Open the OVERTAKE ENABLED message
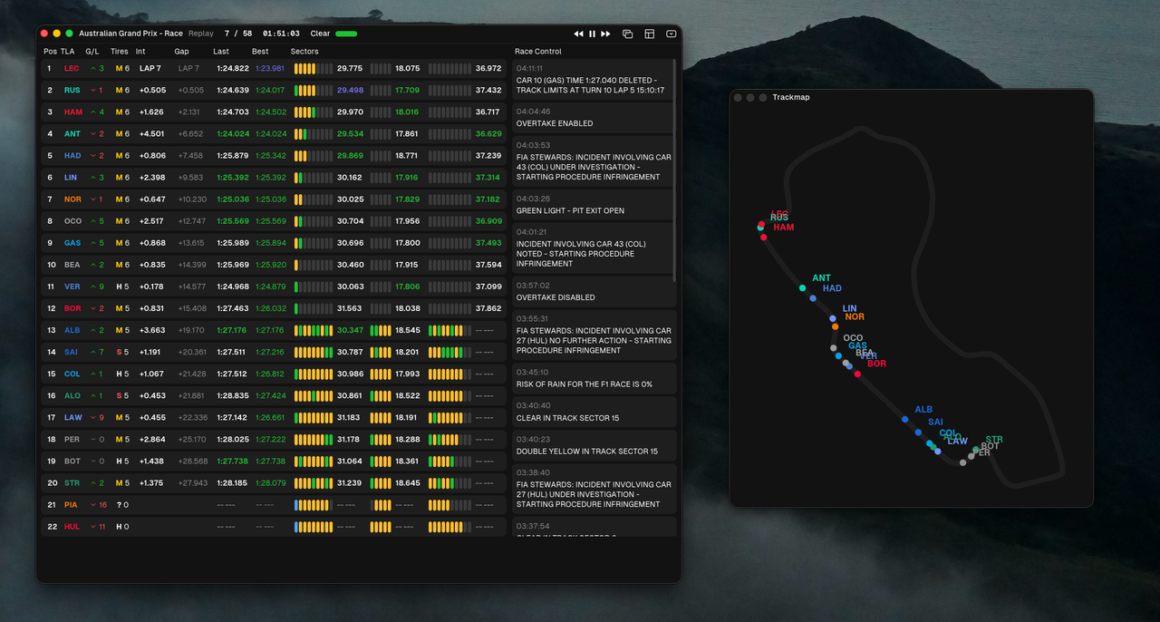Image resolution: width=1160 pixels, height=622 pixels. 594,118
